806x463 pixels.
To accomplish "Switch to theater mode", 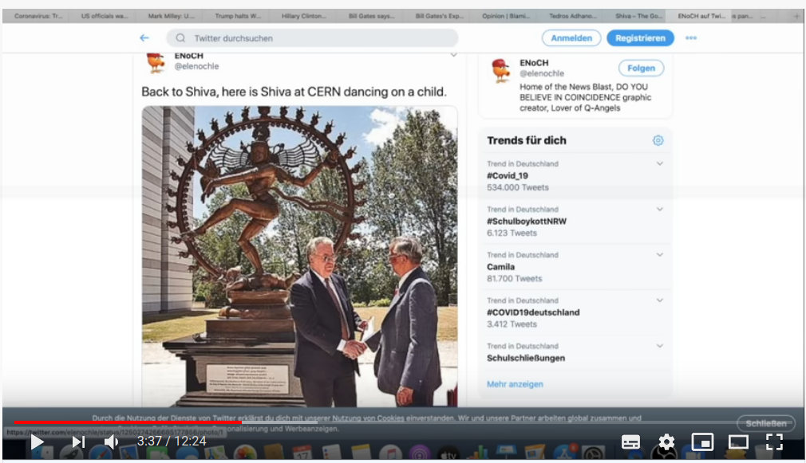I will (738, 442).
